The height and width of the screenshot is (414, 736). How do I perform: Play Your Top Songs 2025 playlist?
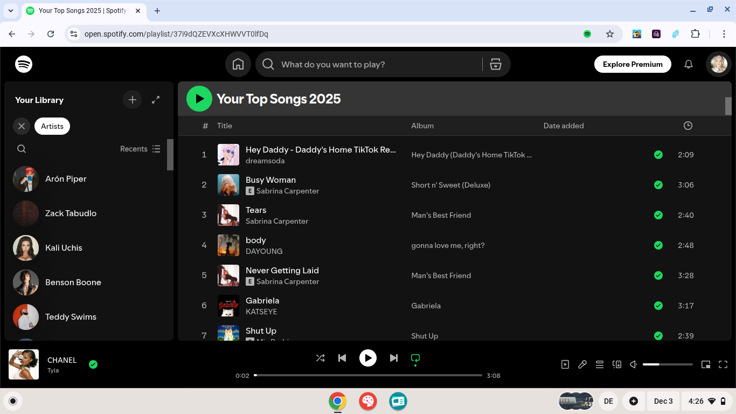199,99
